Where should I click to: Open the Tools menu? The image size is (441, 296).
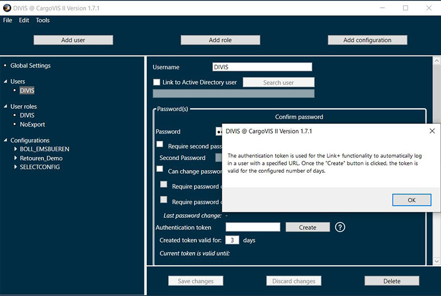[42, 20]
